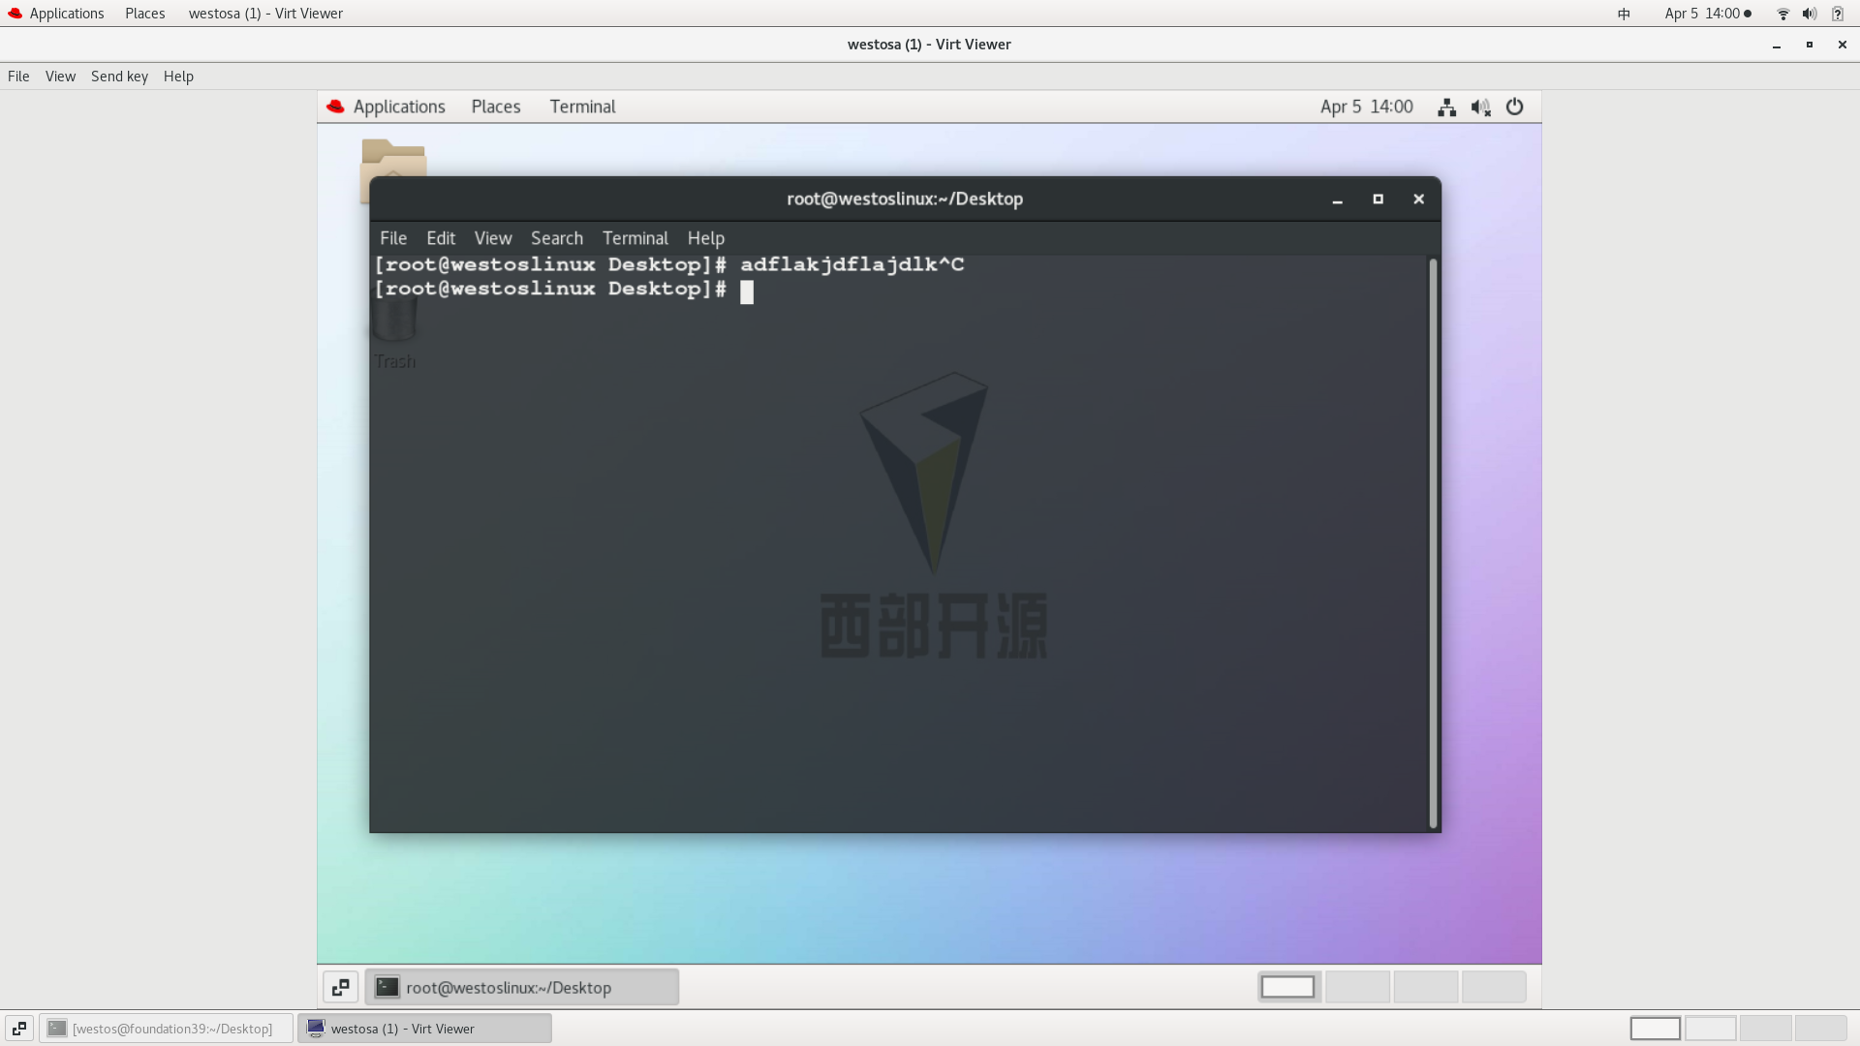Open guest Terminal app menu in panel
1860x1046 pixels.
pos(582,107)
